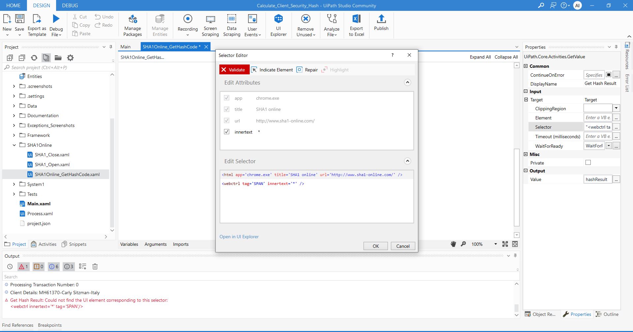Open the Variables panel
Image resolution: width=633 pixels, height=332 pixels.
(129, 244)
